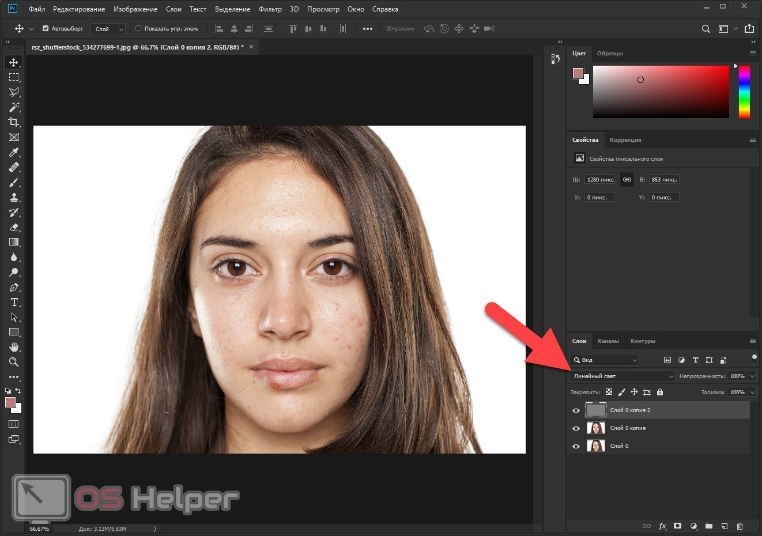Image resolution: width=762 pixels, height=536 pixels.
Task: Select the Crop tool
Action: coord(14,122)
